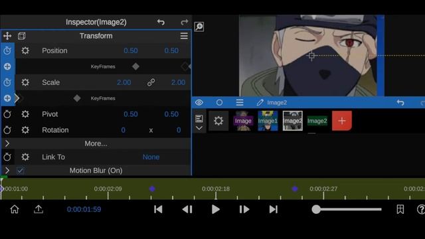
Task: Toggle the Scale link proportions icon
Action: click(x=151, y=82)
